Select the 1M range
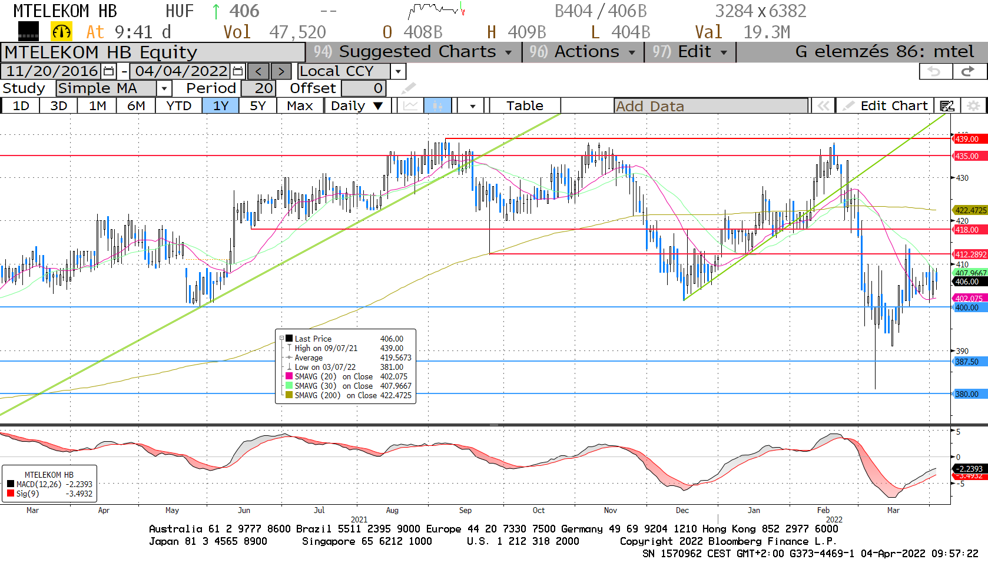Screen dimensions: 988x579 point(98,106)
